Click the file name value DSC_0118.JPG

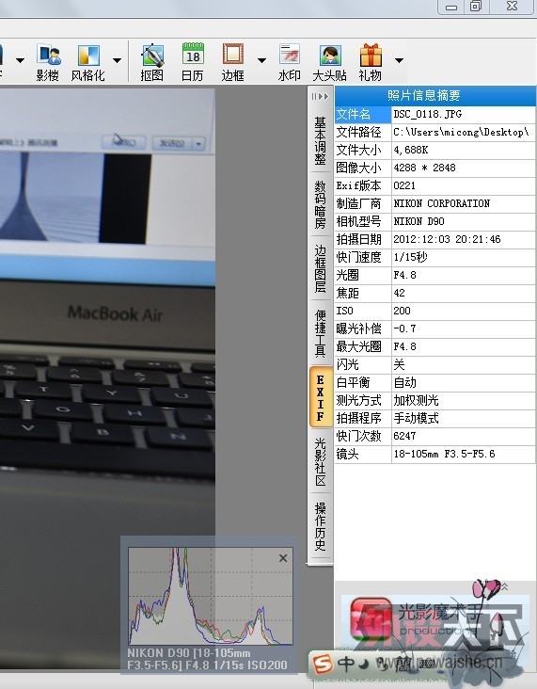click(428, 114)
